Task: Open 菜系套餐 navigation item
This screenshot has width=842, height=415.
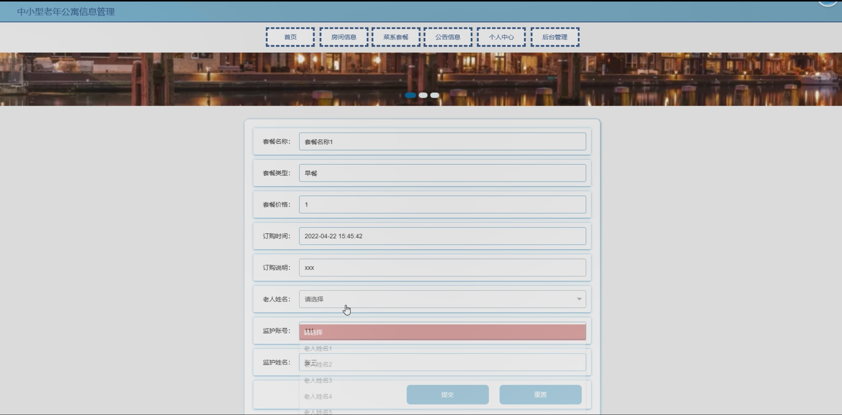Action: (x=396, y=37)
